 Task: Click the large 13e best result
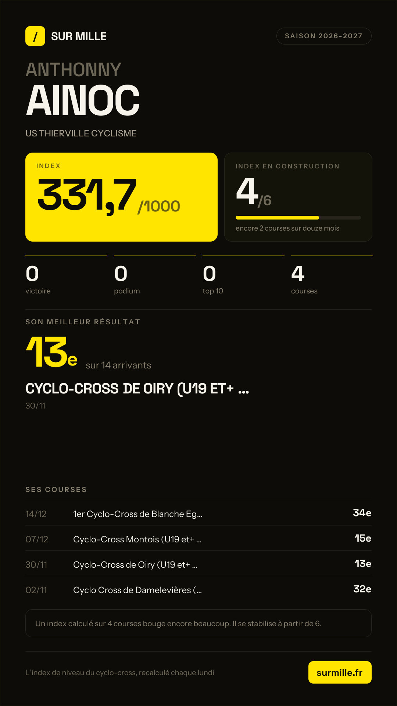click(51, 352)
